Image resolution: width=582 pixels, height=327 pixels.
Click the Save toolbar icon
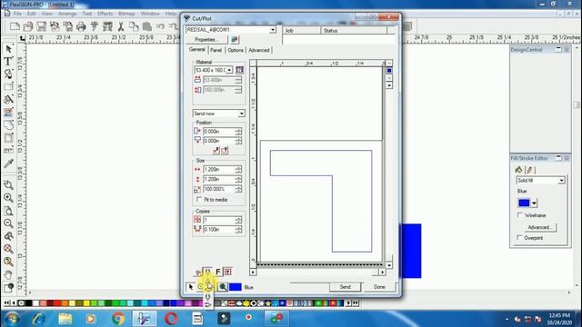(x=41, y=26)
